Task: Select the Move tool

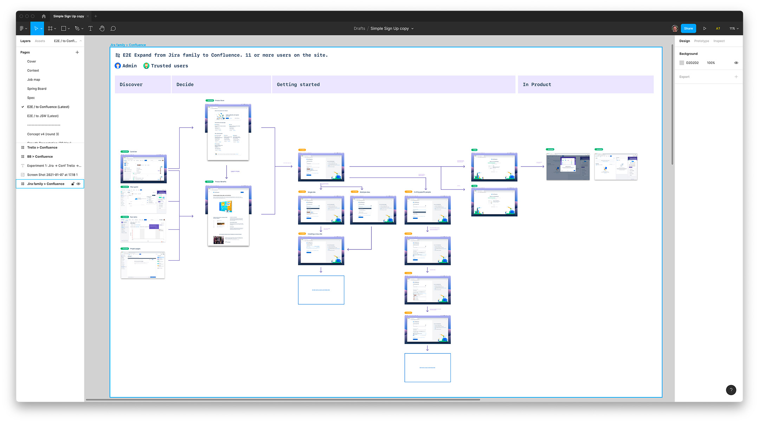Action: click(36, 28)
